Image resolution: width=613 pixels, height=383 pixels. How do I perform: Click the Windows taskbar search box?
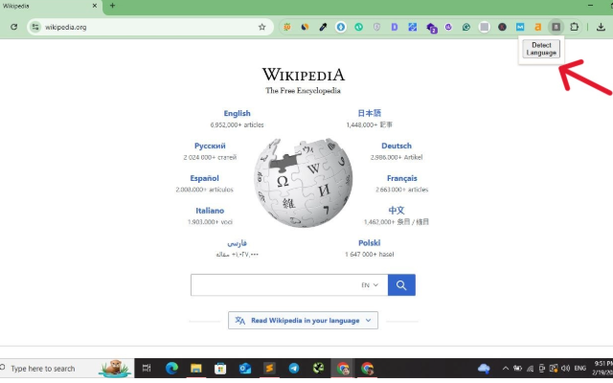click(66, 368)
